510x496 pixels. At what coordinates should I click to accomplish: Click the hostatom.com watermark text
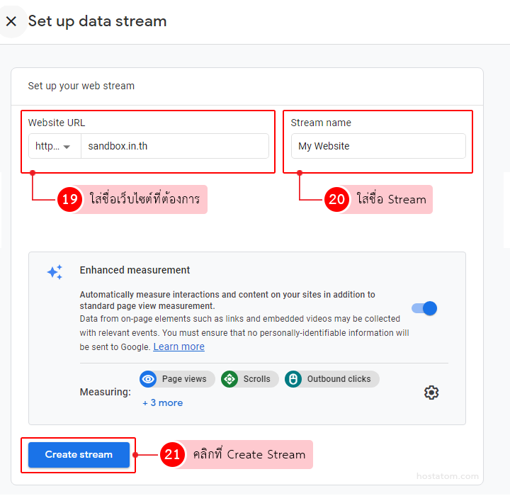(x=447, y=477)
